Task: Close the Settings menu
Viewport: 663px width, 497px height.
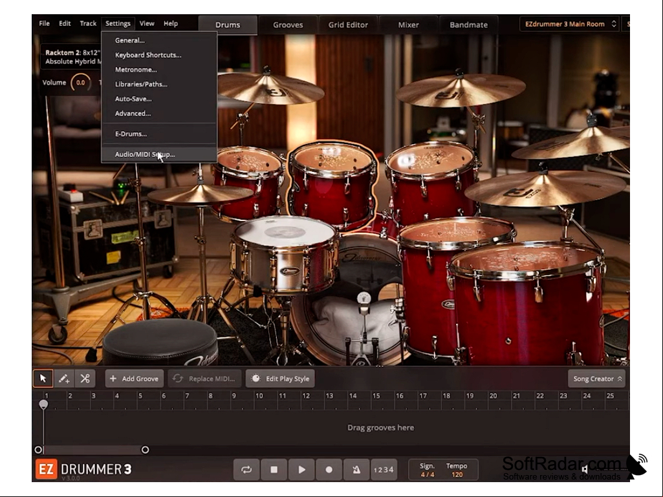Action: pyautogui.click(x=118, y=24)
